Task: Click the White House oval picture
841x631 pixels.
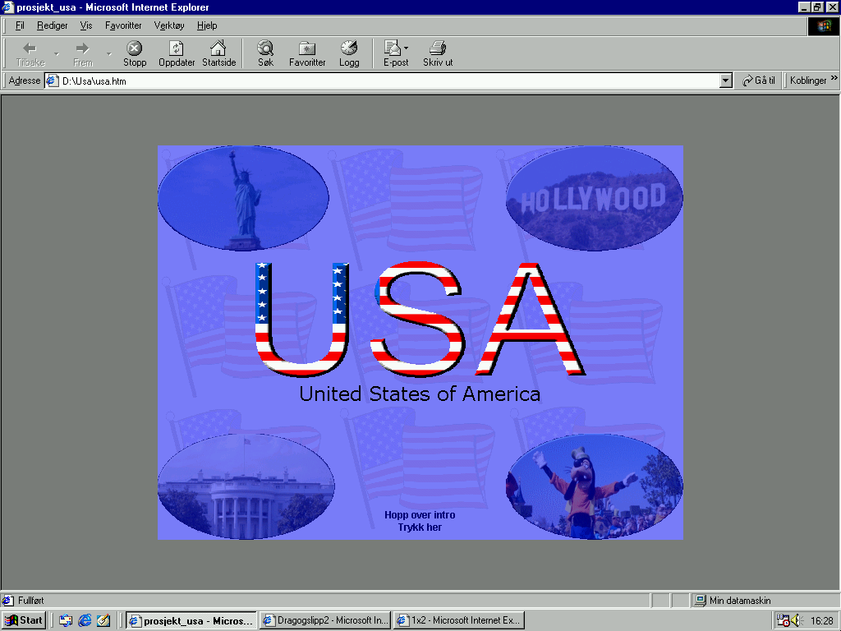Action: point(246,486)
